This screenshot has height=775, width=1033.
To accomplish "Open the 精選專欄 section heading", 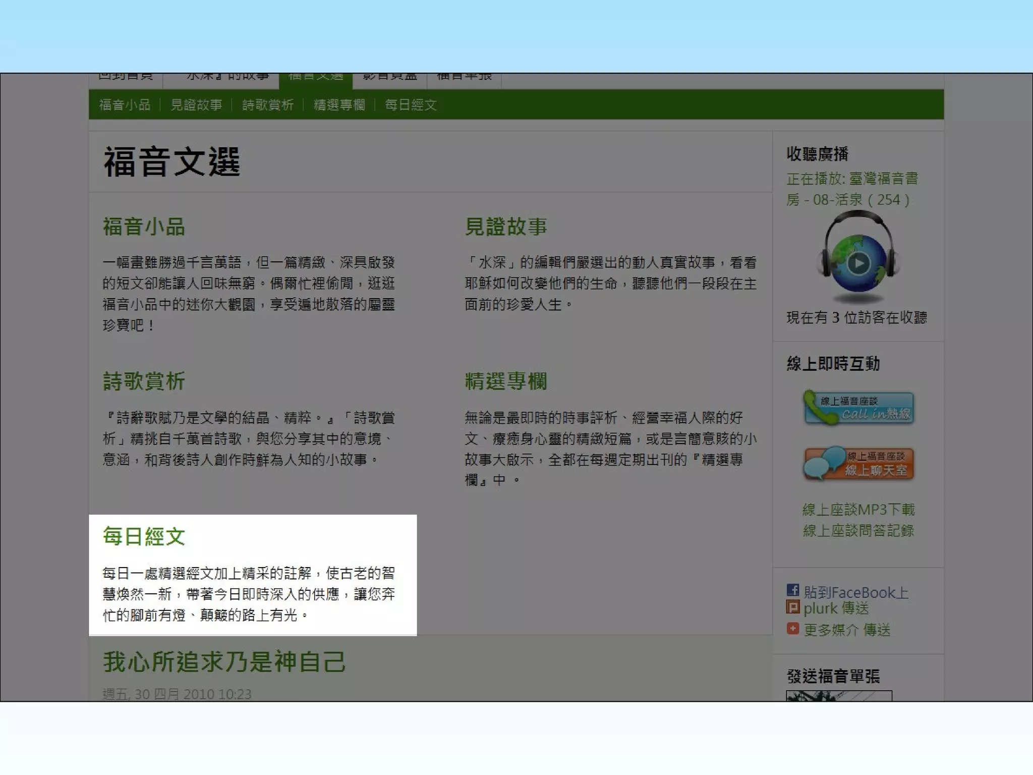I will [506, 381].
